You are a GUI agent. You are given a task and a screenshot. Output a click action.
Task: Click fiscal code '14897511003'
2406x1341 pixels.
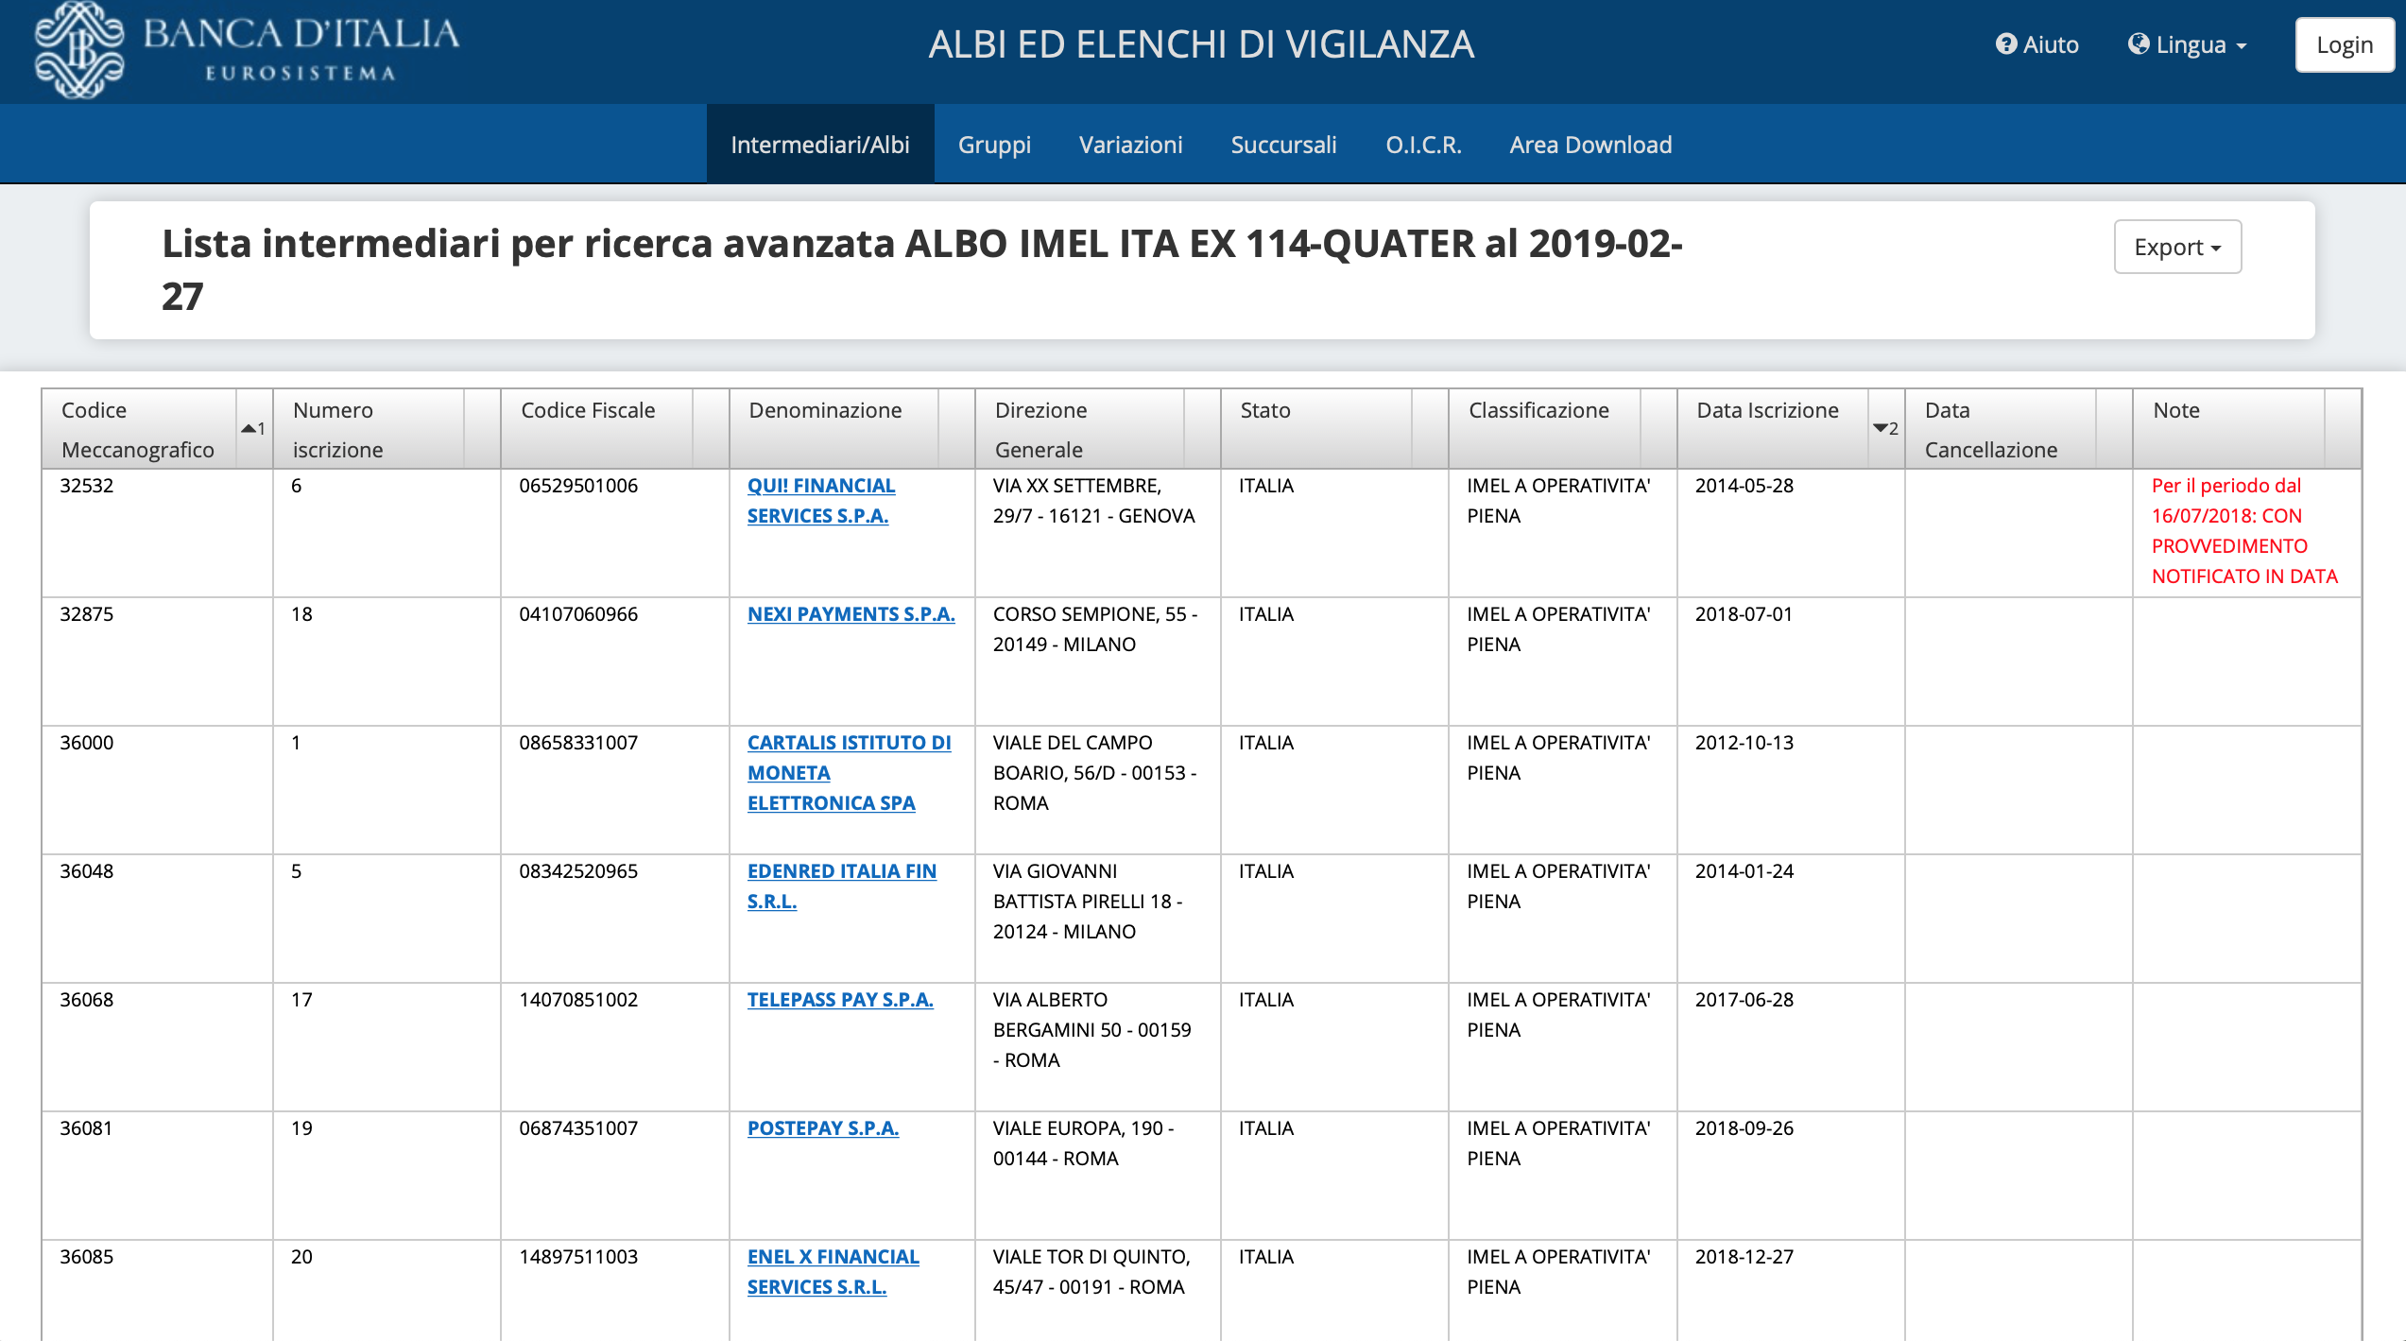click(x=578, y=1257)
